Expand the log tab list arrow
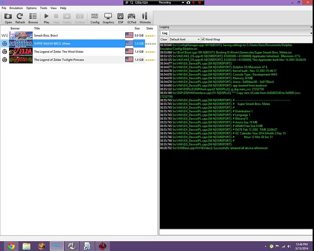The height and width of the screenshot is (251, 314). click(x=311, y=33)
